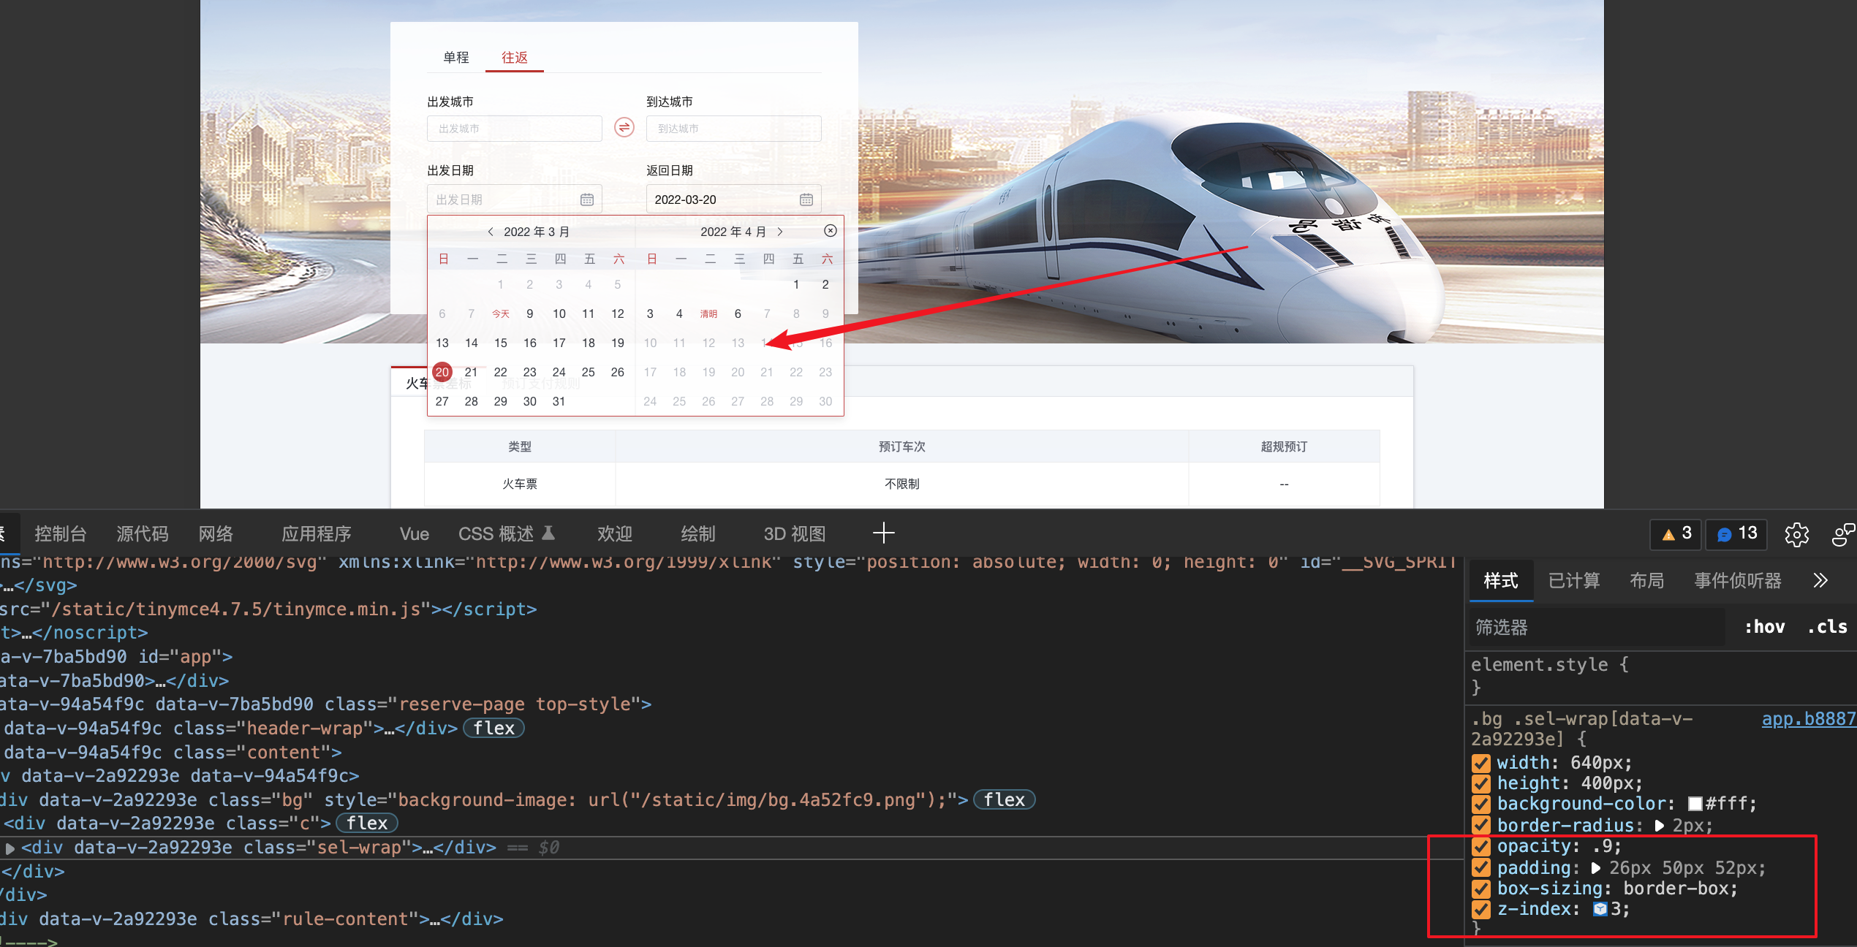Disable the height property checkbox
The width and height of the screenshot is (1857, 947).
(1481, 783)
